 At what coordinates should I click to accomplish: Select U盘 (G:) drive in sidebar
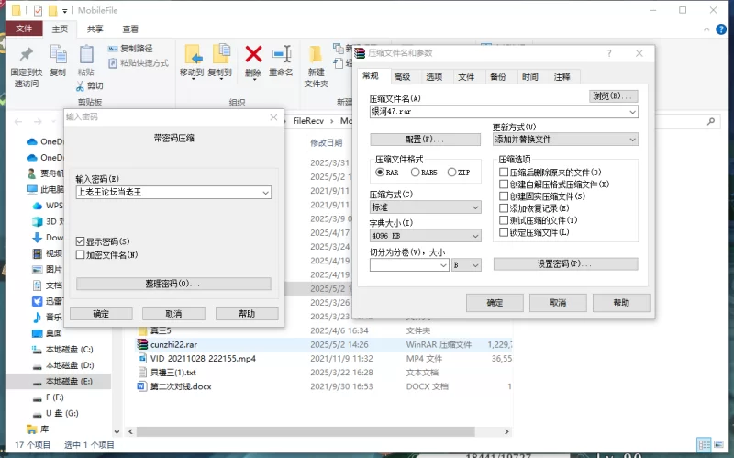pyautogui.click(x=55, y=413)
